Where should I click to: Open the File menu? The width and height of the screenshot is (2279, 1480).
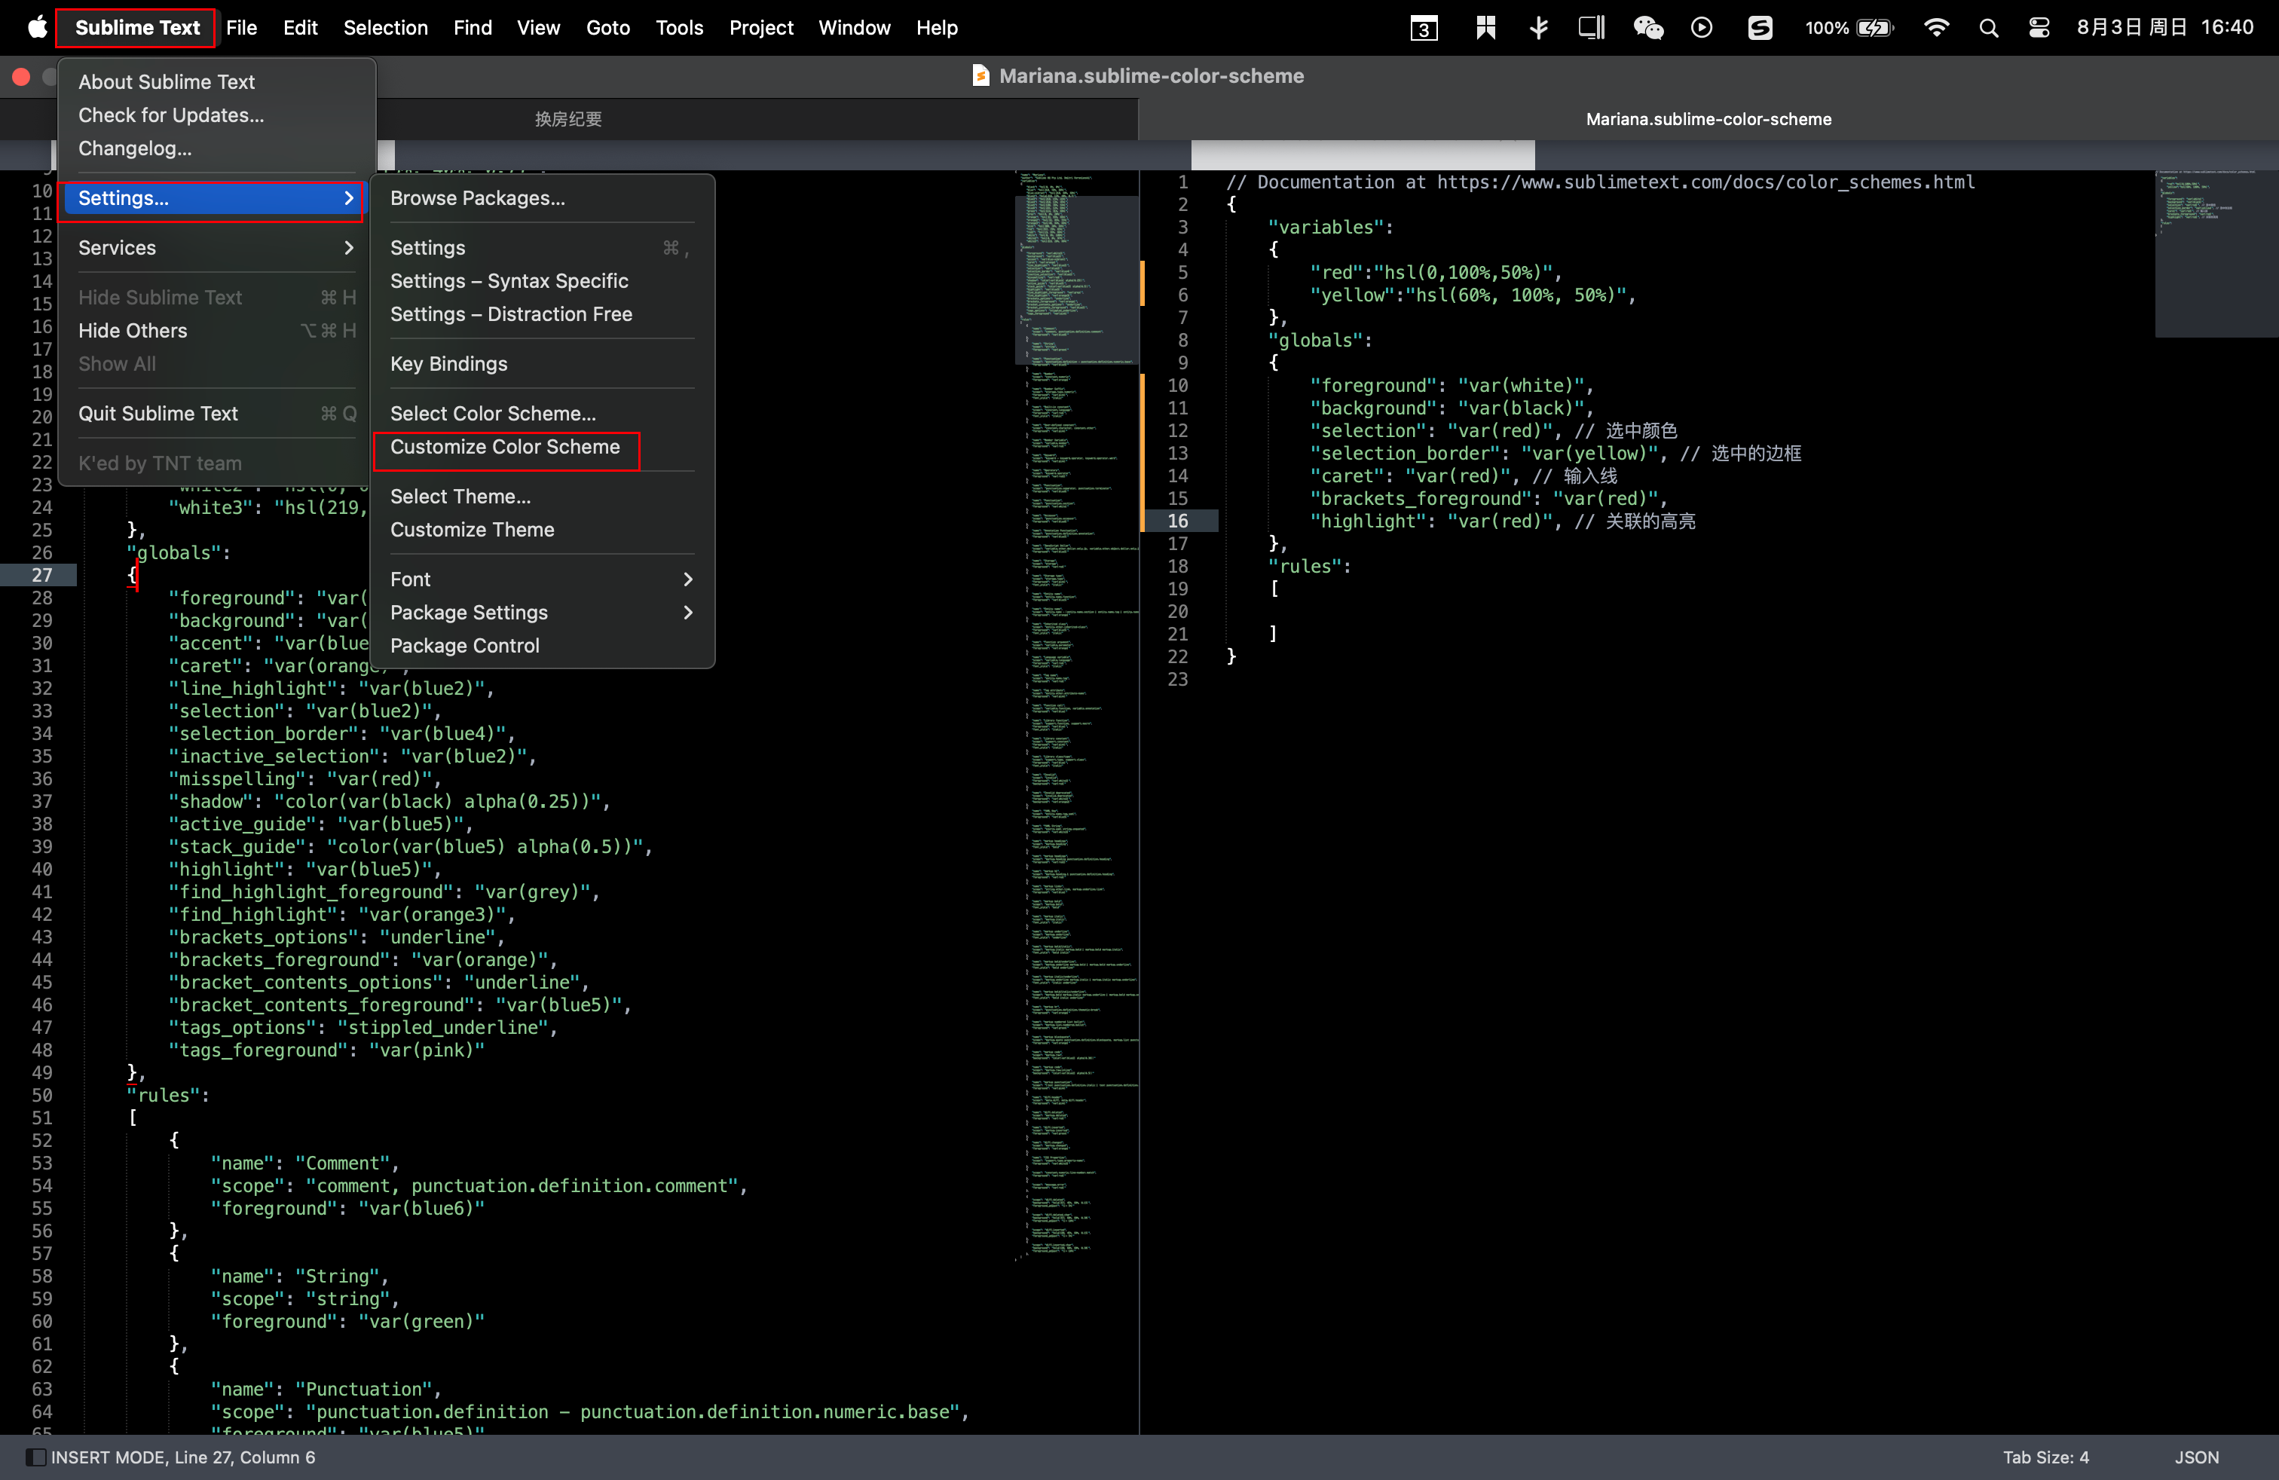(x=241, y=28)
